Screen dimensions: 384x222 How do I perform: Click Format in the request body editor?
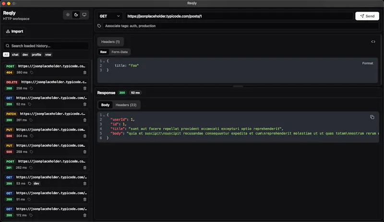pyautogui.click(x=368, y=63)
